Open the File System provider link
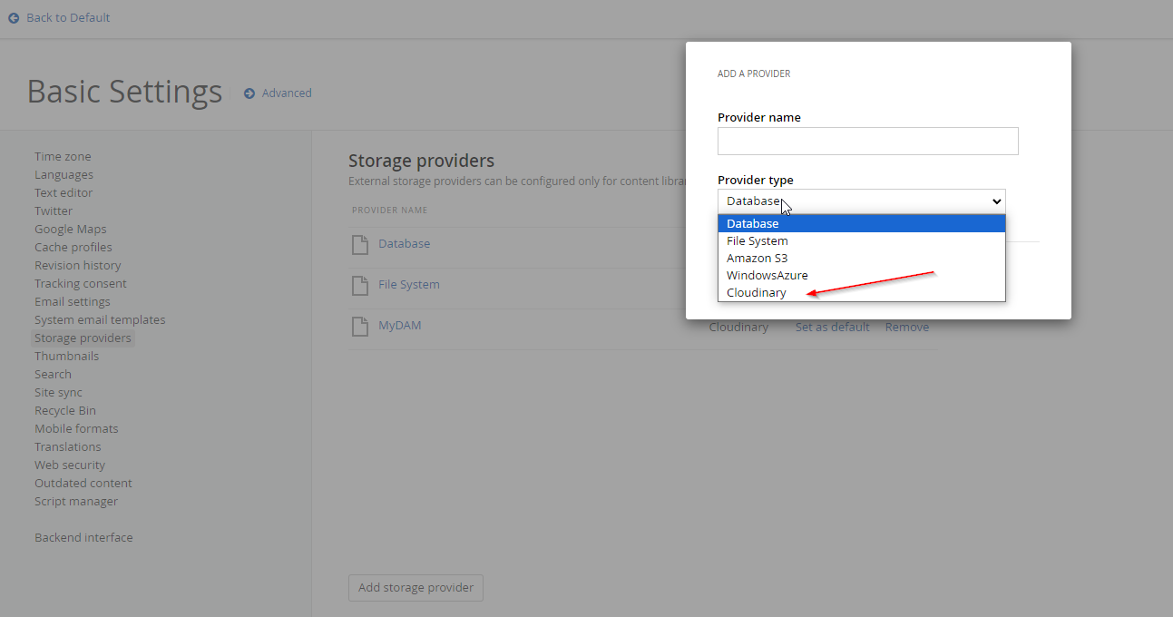Image resolution: width=1173 pixels, height=617 pixels. [x=409, y=285]
